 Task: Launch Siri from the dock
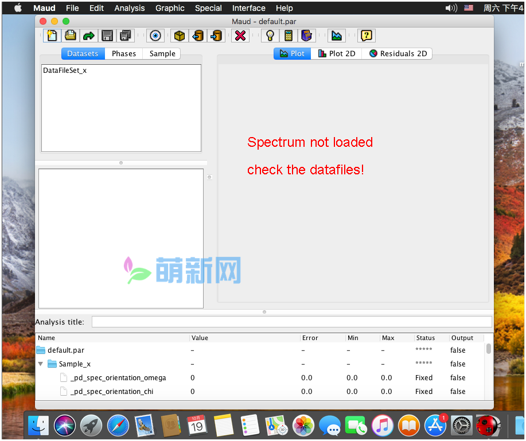65,426
